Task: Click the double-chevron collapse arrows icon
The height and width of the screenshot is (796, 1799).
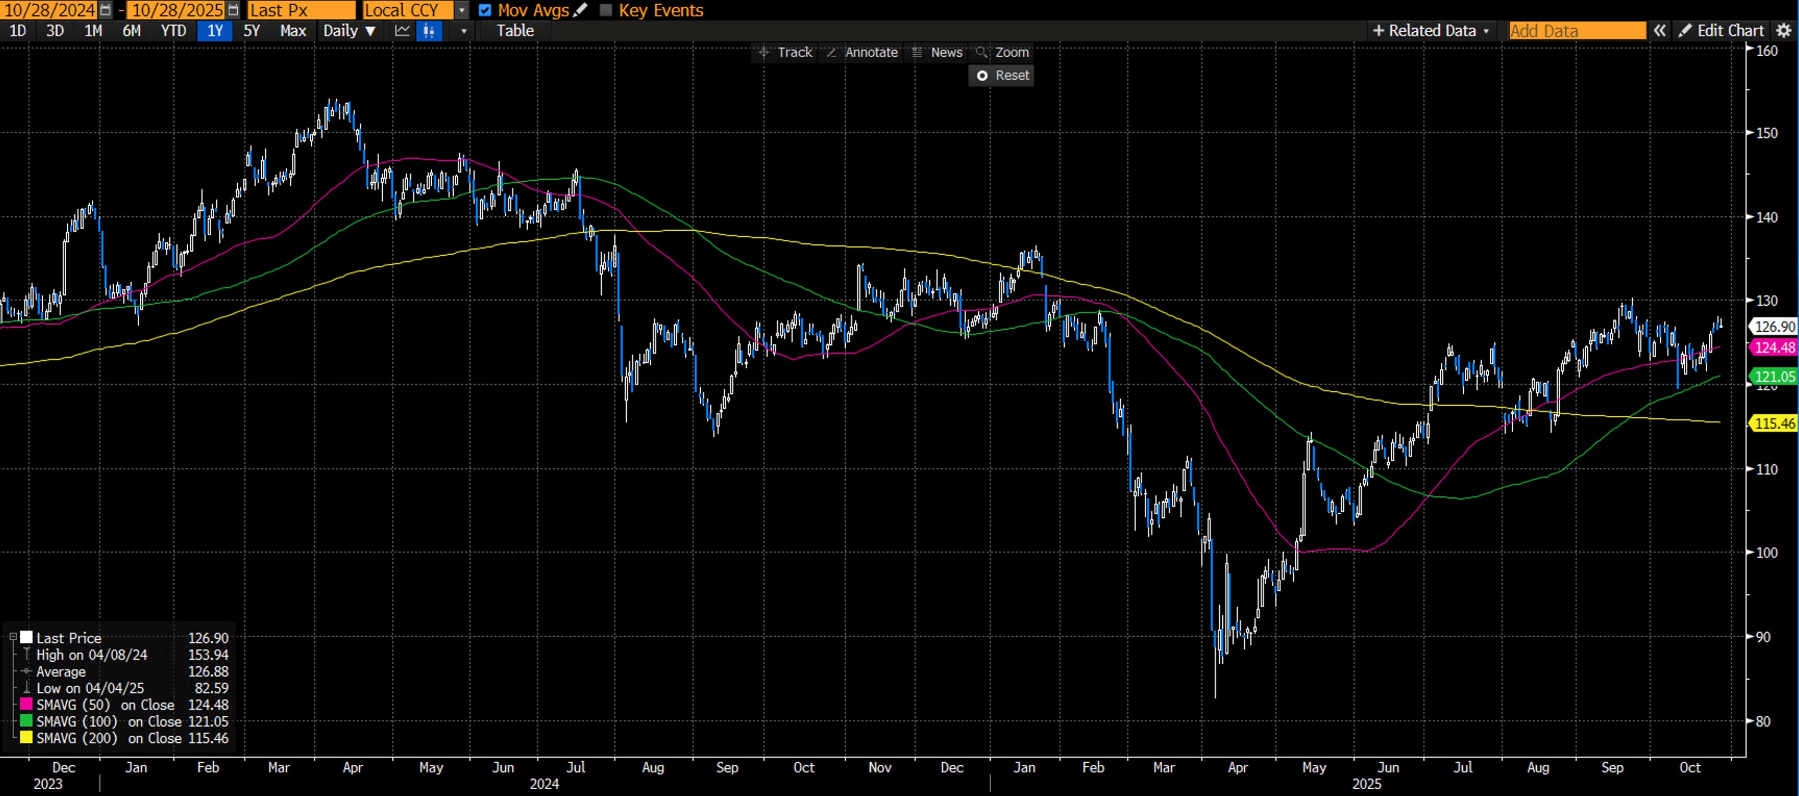Action: click(x=1659, y=31)
